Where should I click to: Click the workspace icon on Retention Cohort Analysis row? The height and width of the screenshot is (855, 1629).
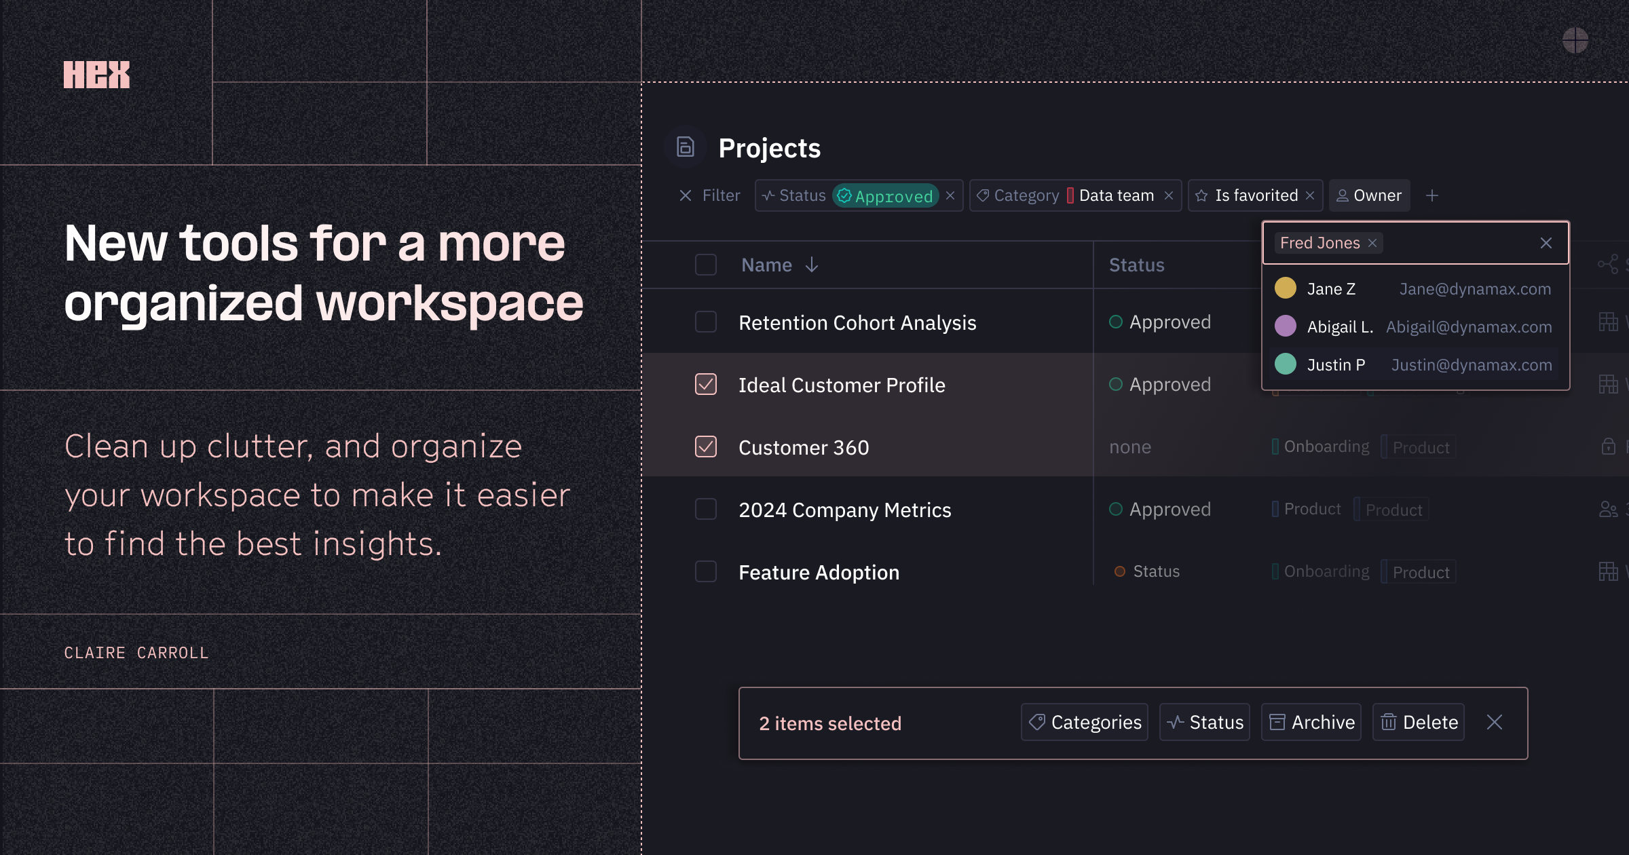coord(1608,322)
